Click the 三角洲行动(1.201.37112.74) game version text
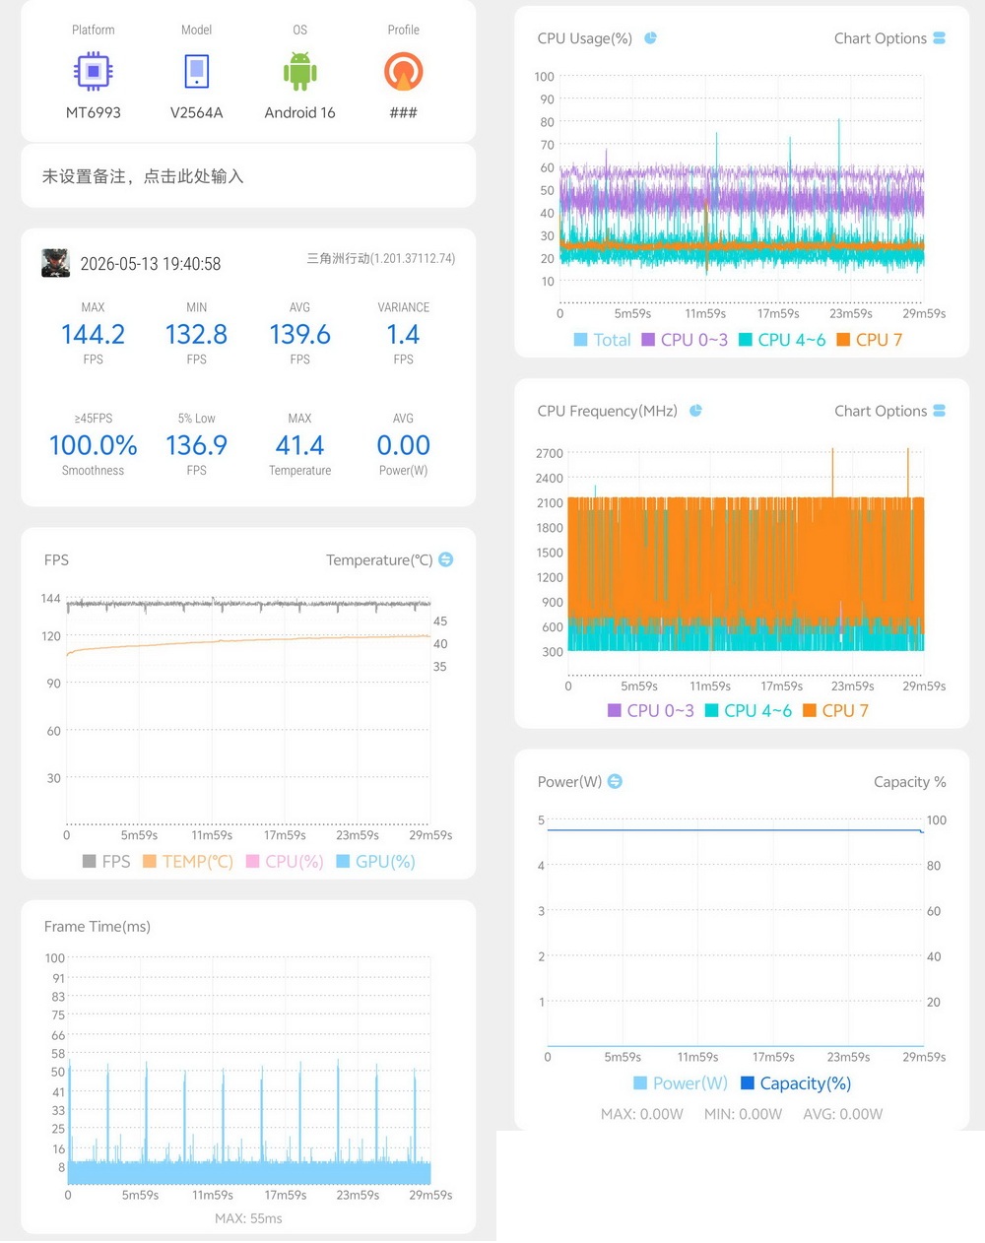This screenshot has width=985, height=1243. (x=381, y=258)
